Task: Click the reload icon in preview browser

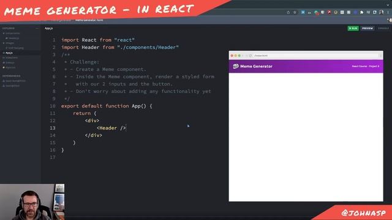Action: tap(251, 56)
